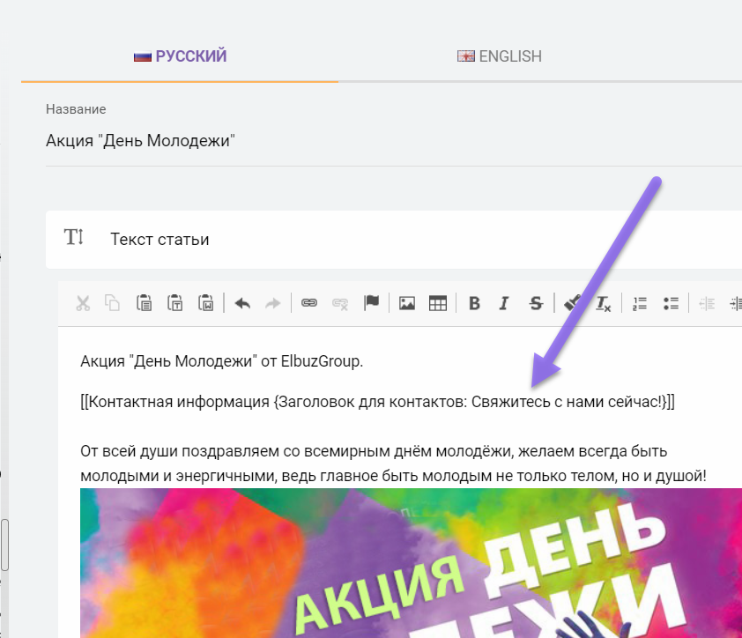This screenshot has width=742, height=638.
Task: Toggle strikethrough formatting
Action: point(535,304)
